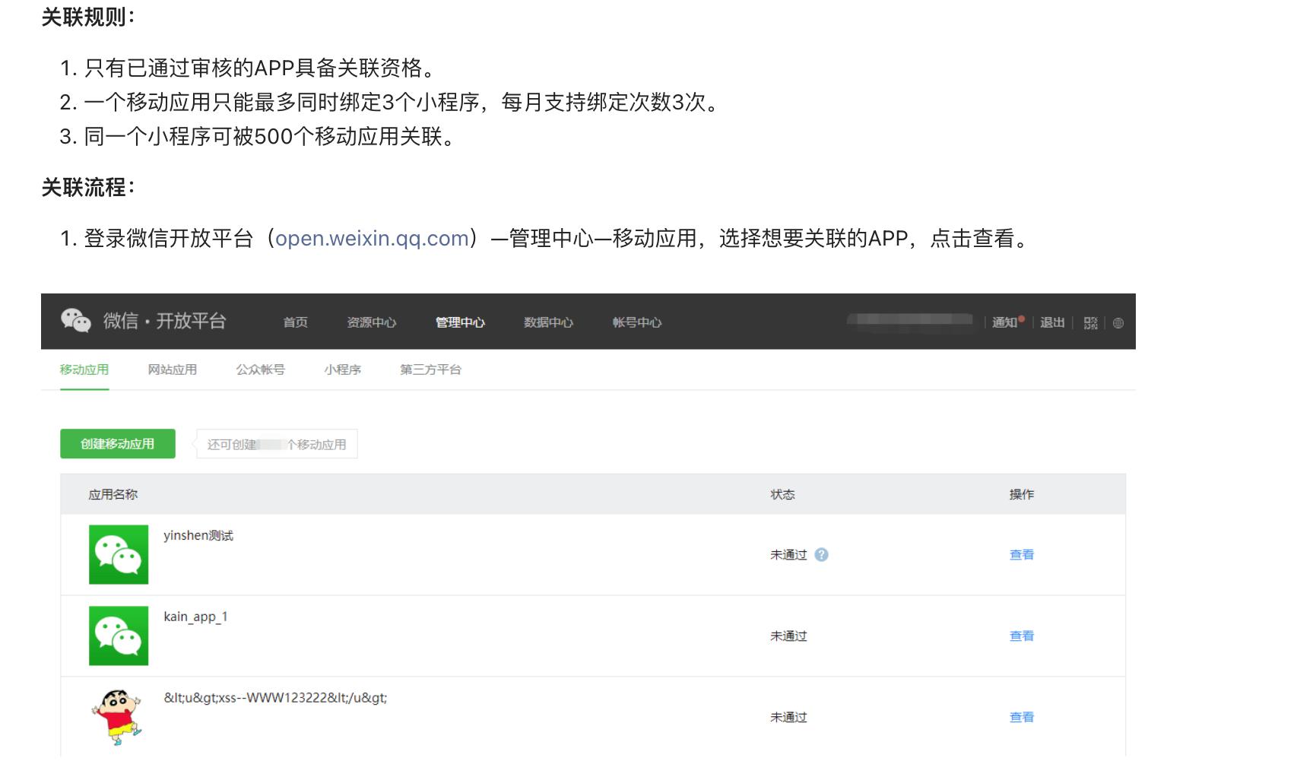Switch to the 小程序 tab
Image resolution: width=1297 pixels, height=780 pixels.
click(342, 369)
